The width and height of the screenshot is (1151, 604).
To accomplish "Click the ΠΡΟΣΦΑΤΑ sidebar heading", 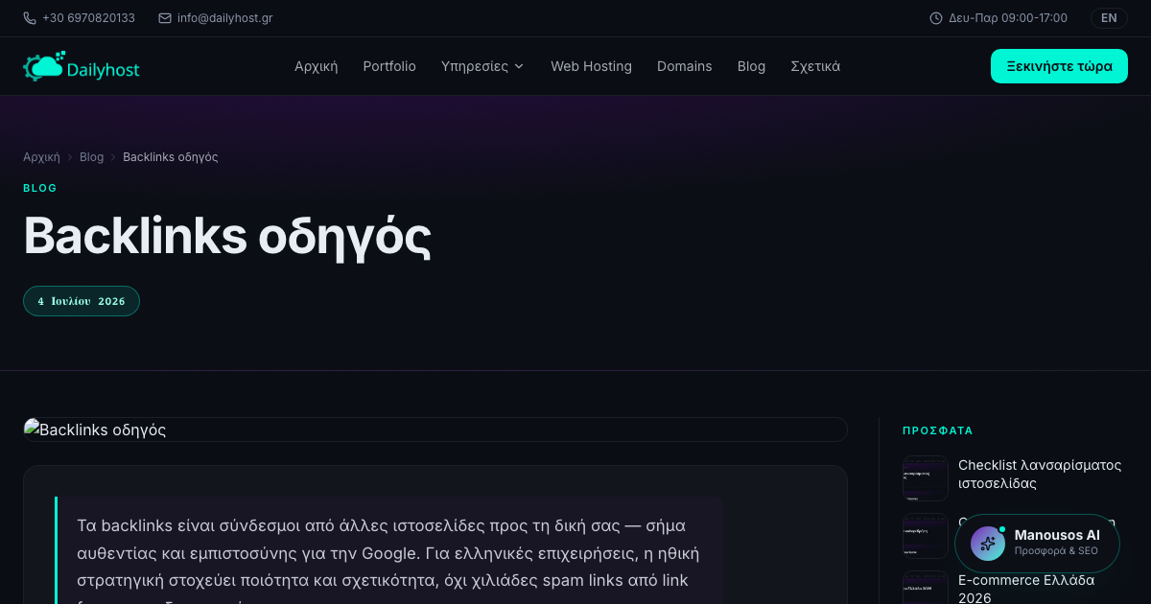I will pyautogui.click(x=938, y=431).
